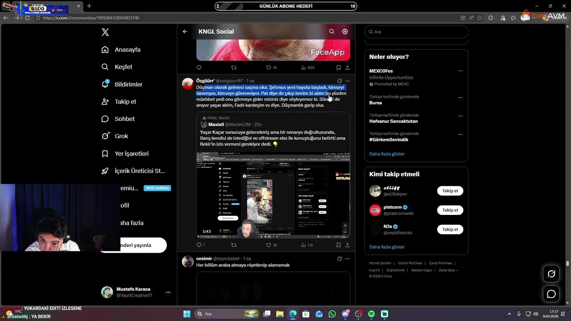Viewport: 571px width, 321px height.
Task: Open more options for #GörkemSevindik trend
Action: click(460, 134)
